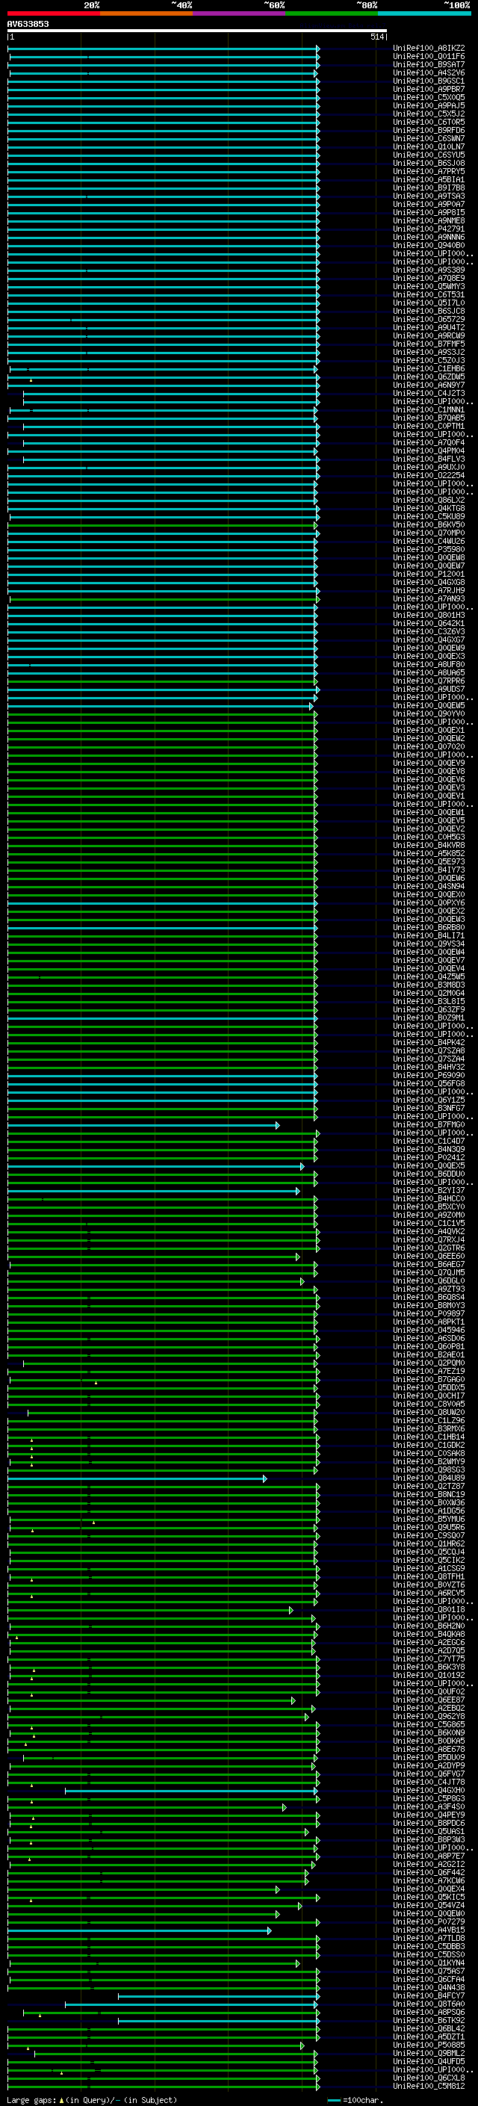Viewport: 478px width, 2106px height.
Task: Click the red 20% identity legend segment
Action: pos(53,13)
